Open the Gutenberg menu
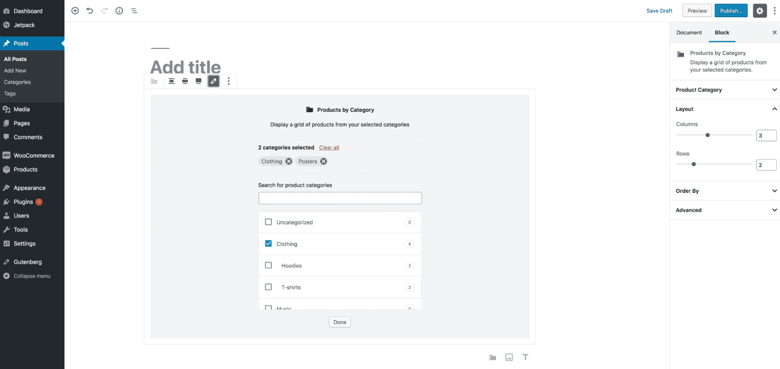The height and width of the screenshot is (369, 780). [x=32, y=262]
